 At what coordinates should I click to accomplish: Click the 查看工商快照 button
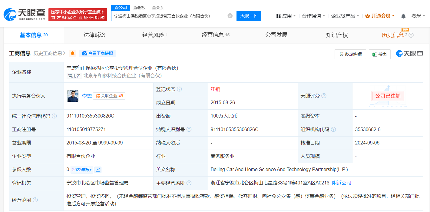pyautogui.click(x=98, y=54)
